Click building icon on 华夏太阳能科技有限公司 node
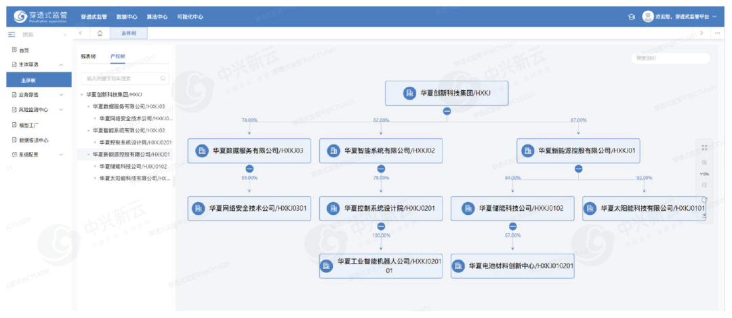Viewport: 732px width, 318px height. (590, 208)
